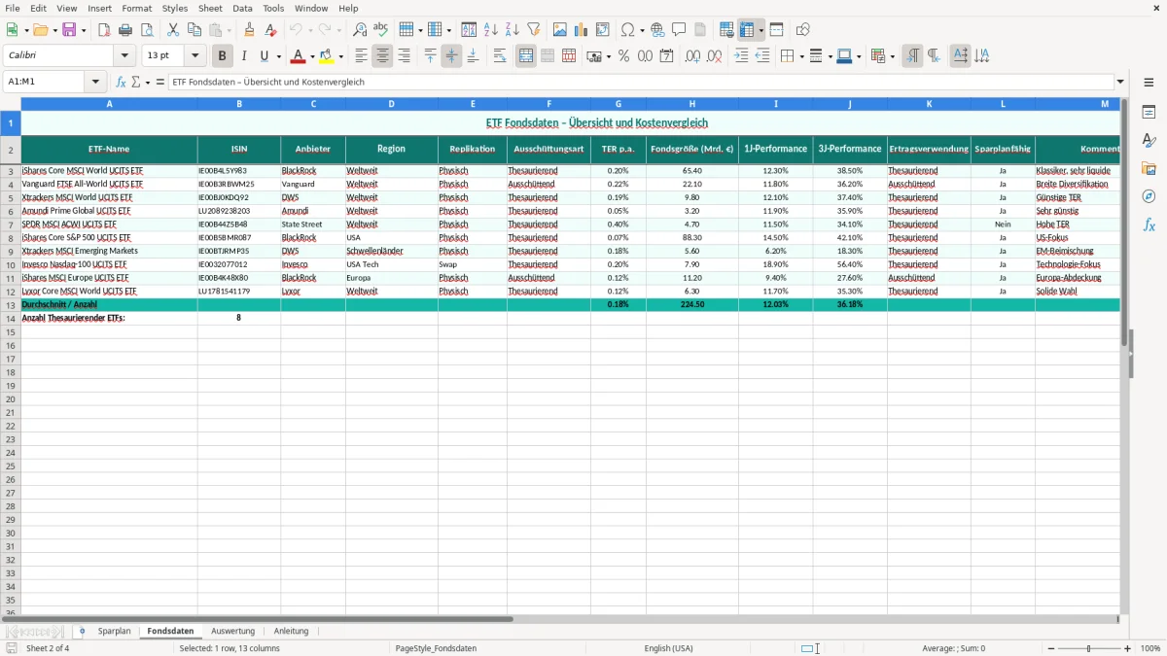This screenshot has height=656, width=1167.
Task: Click the zoom in plus button
Action: [x=1128, y=648]
